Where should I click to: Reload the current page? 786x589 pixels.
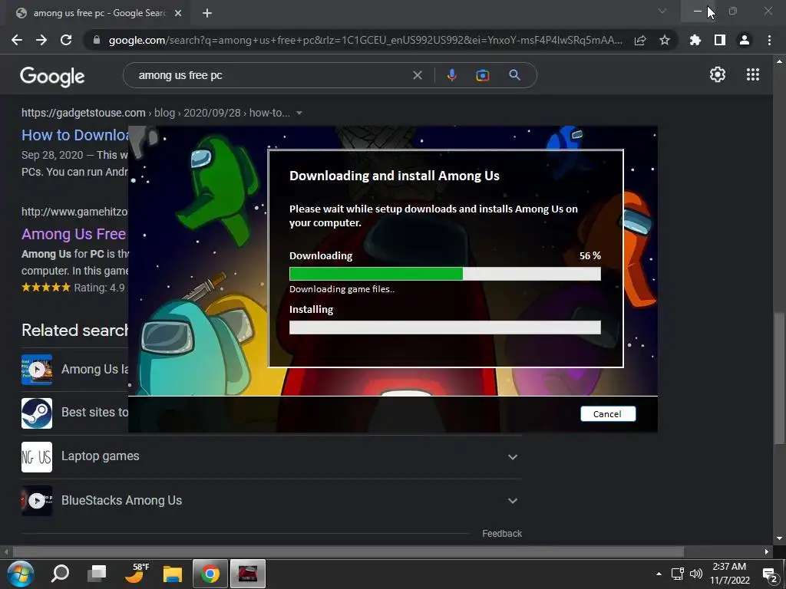pos(66,40)
